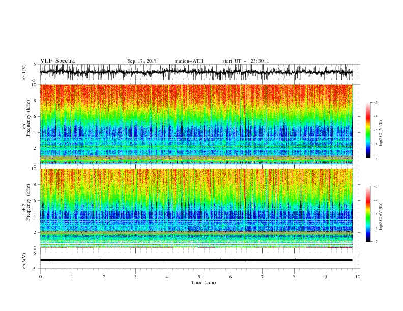Click time axis tick label "2"

click(x=104, y=277)
